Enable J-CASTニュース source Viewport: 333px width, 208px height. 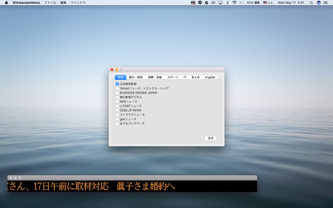[117, 106]
